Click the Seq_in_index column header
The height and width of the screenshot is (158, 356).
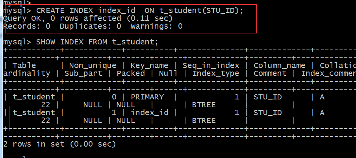pyautogui.click(x=211, y=66)
